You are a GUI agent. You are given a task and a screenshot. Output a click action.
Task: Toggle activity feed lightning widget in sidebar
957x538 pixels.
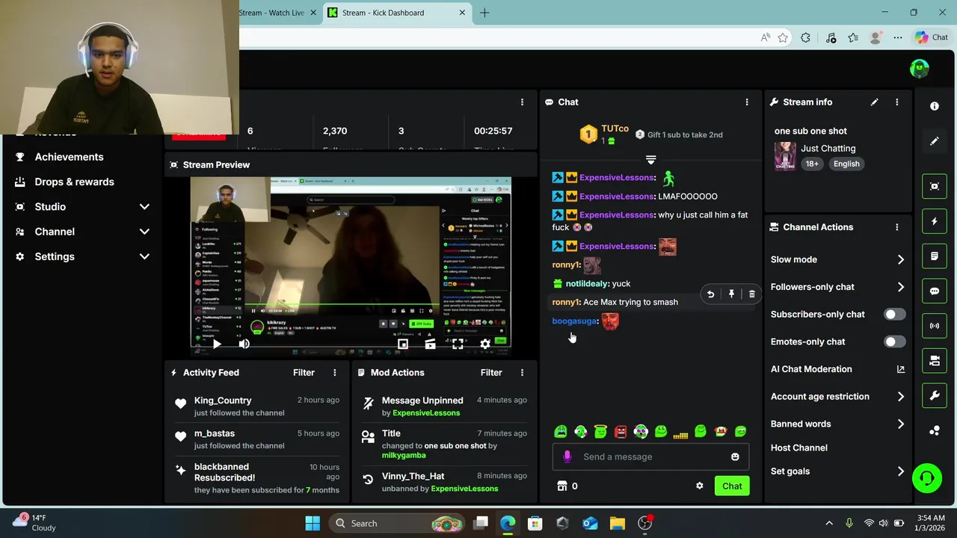click(935, 221)
